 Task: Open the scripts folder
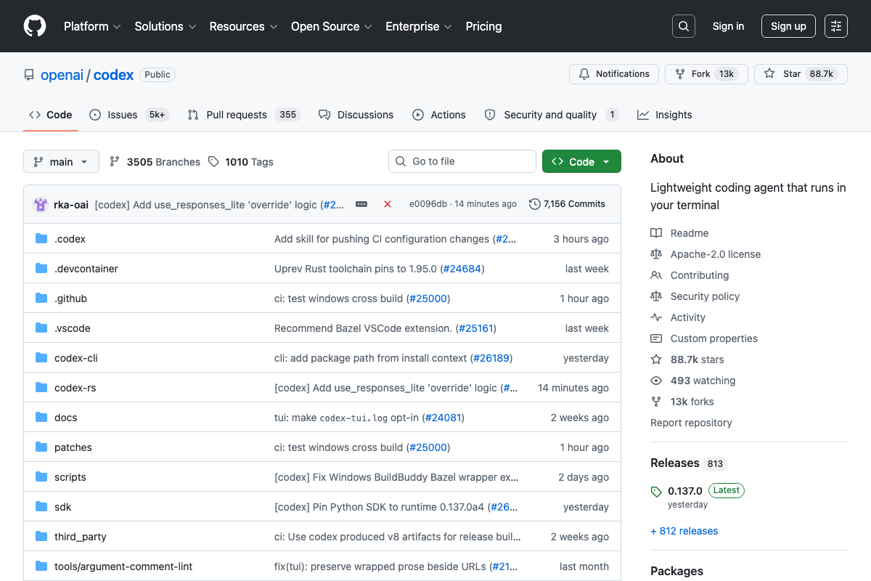pos(70,477)
